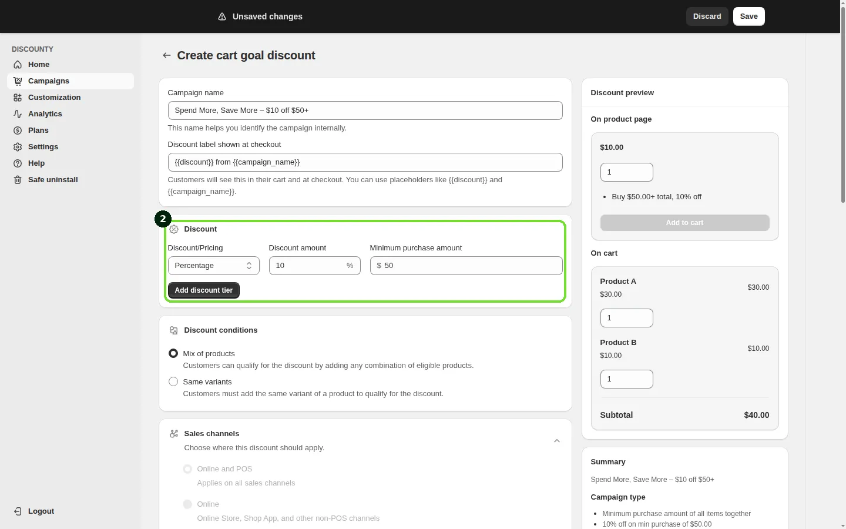846x529 pixels.
Task: Click the Logout menu label
Action: (41, 511)
